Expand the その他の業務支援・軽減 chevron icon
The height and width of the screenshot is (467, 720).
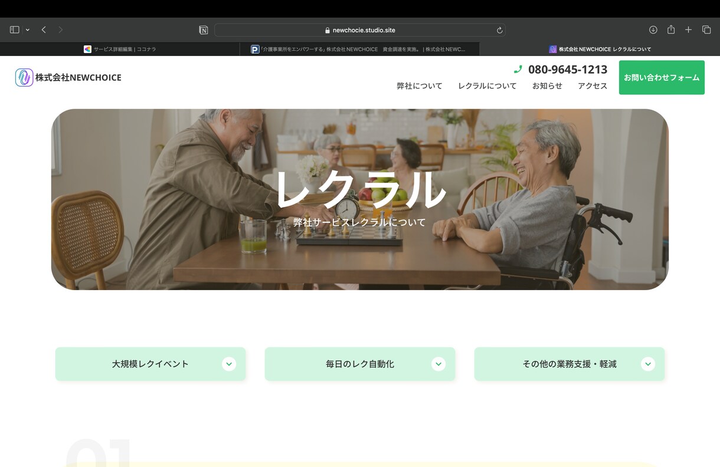coord(648,364)
